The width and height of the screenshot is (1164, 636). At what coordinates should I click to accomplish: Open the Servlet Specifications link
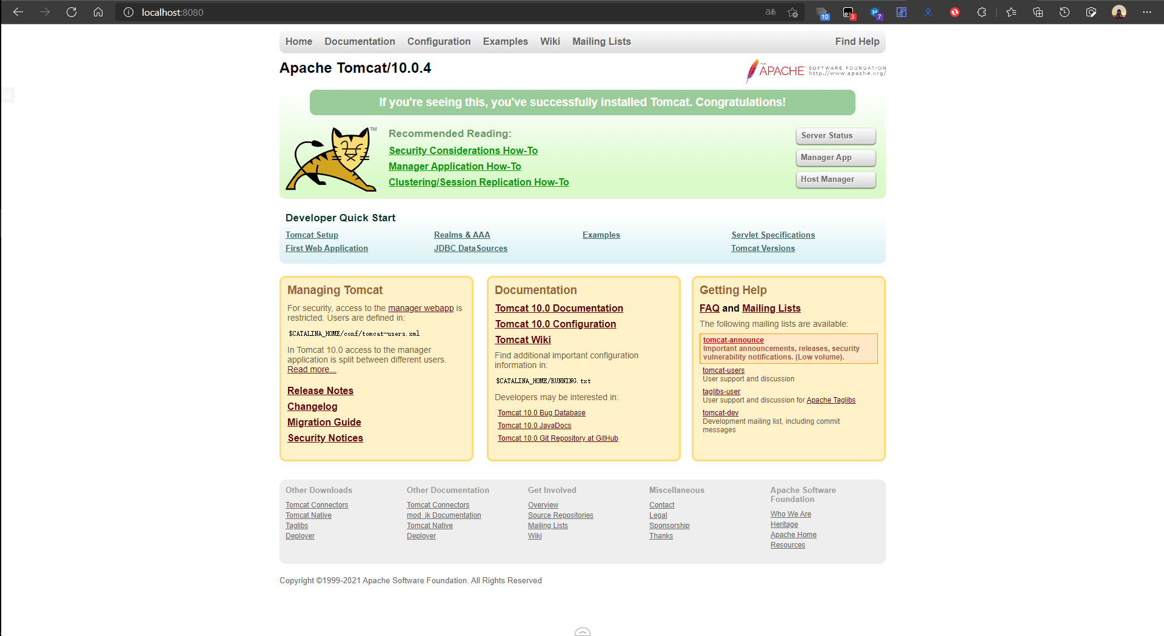click(773, 235)
